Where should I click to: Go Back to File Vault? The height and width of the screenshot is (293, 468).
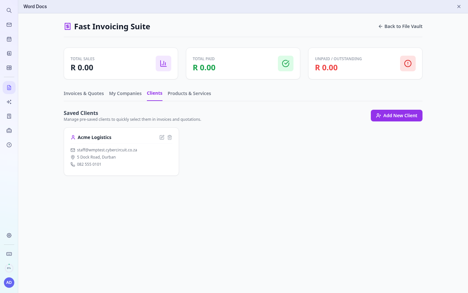pyautogui.click(x=400, y=26)
